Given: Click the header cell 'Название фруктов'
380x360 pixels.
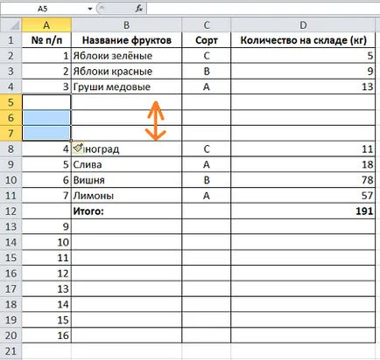Looking at the screenshot, I should 126,40.
